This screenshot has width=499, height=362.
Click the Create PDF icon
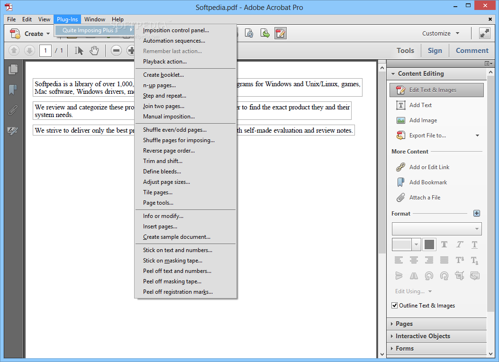pyautogui.click(x=15, y=33)
